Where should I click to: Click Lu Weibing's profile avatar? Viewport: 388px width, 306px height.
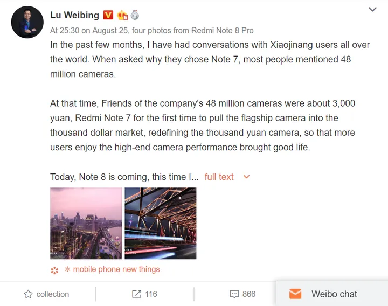click(x=27, y=22)
